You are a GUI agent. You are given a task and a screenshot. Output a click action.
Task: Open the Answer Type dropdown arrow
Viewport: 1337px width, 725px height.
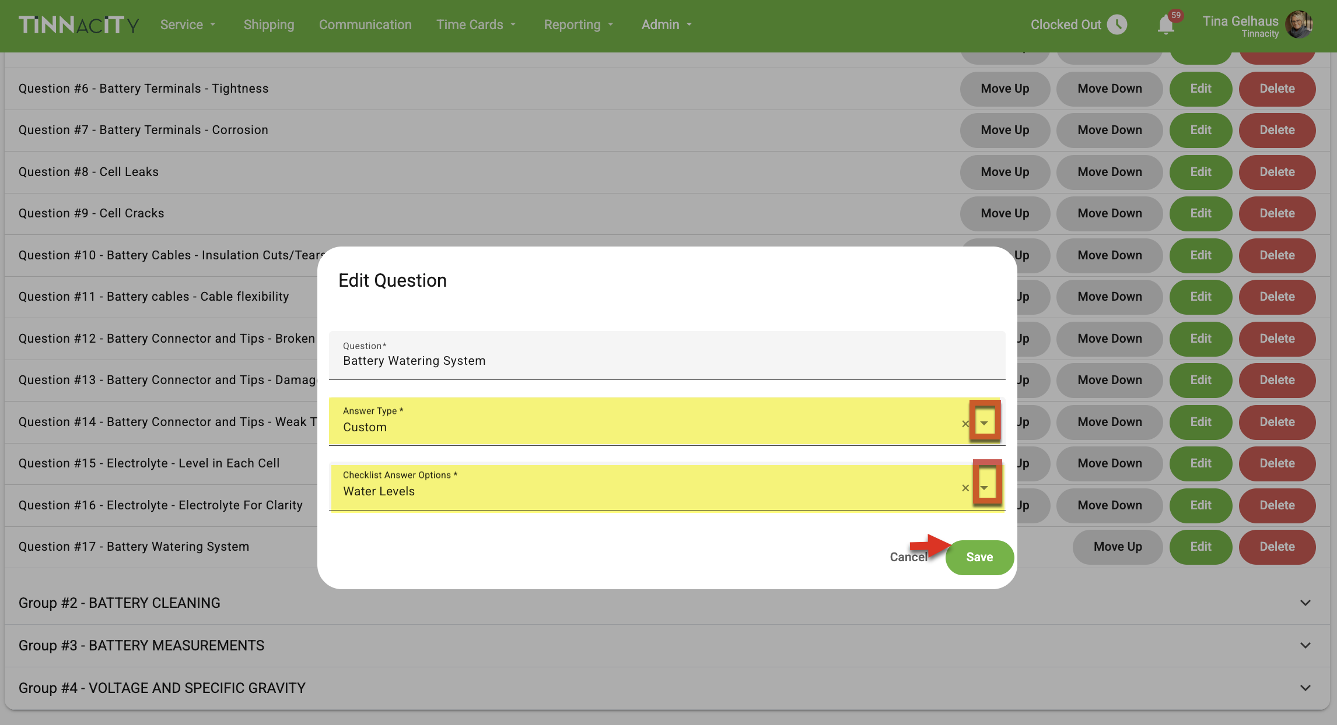984,423
